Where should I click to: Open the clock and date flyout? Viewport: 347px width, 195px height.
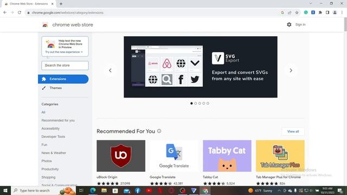tap(327, 190)
